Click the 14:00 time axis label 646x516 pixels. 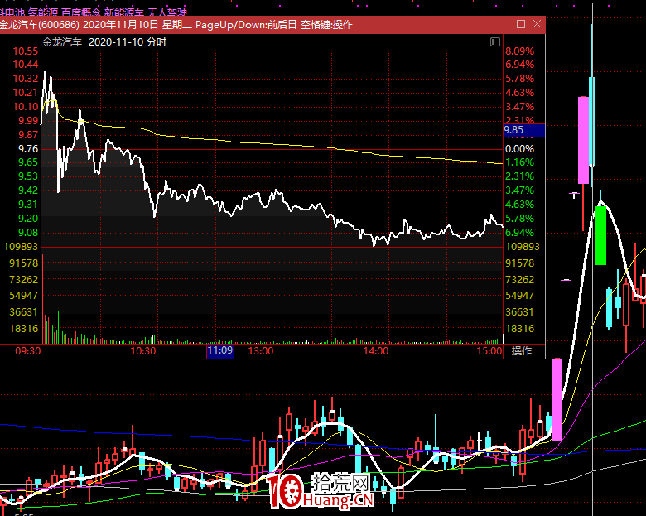point(376,351)
